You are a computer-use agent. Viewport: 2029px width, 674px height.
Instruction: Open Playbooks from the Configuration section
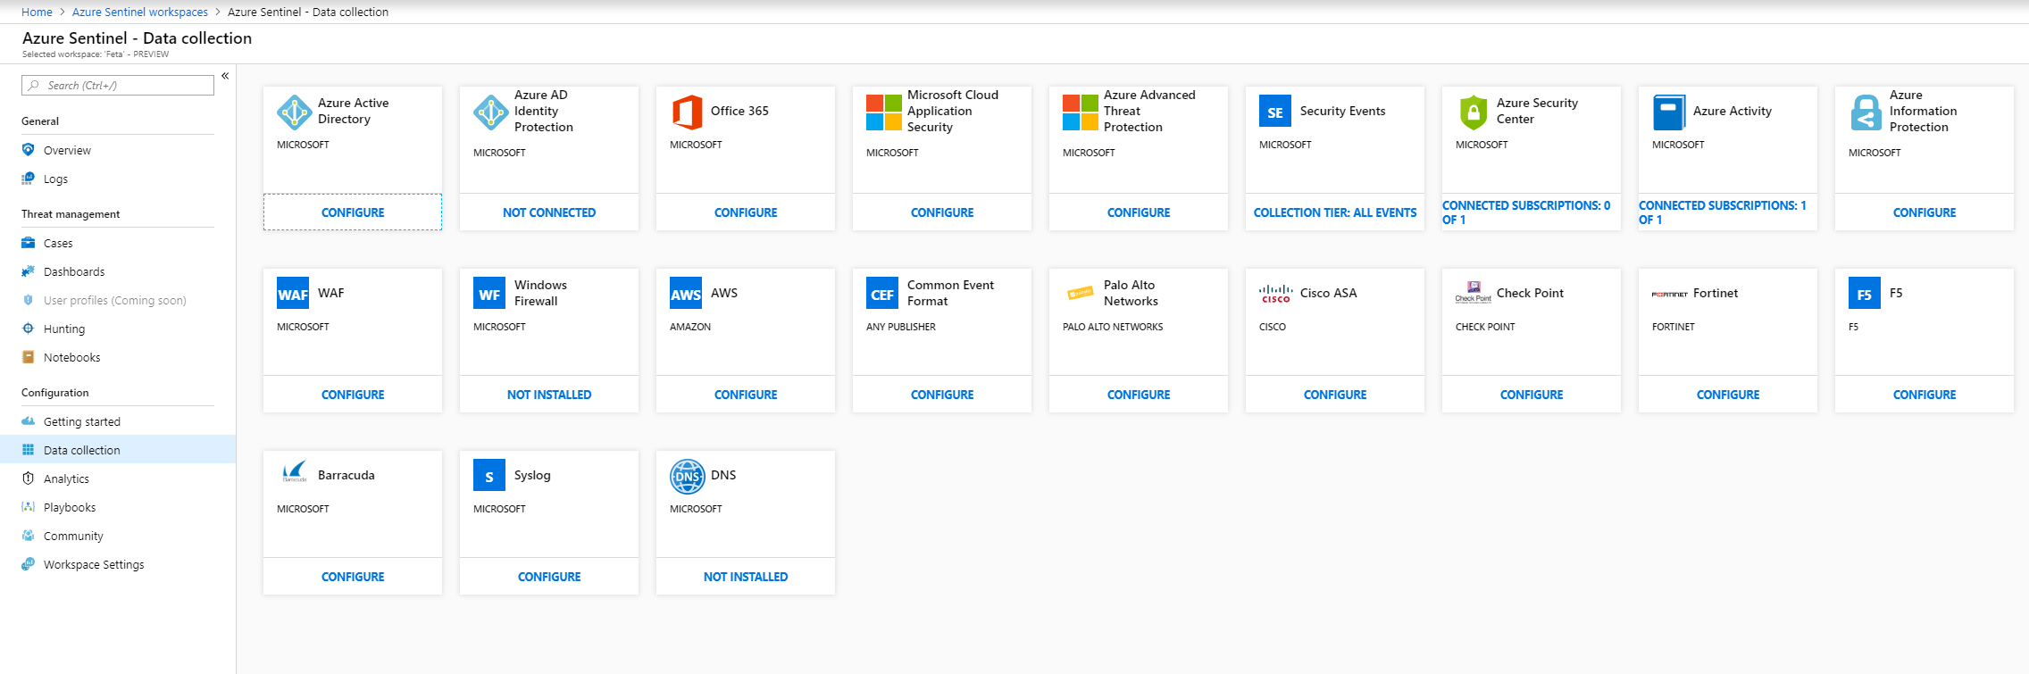click(70, 507)
